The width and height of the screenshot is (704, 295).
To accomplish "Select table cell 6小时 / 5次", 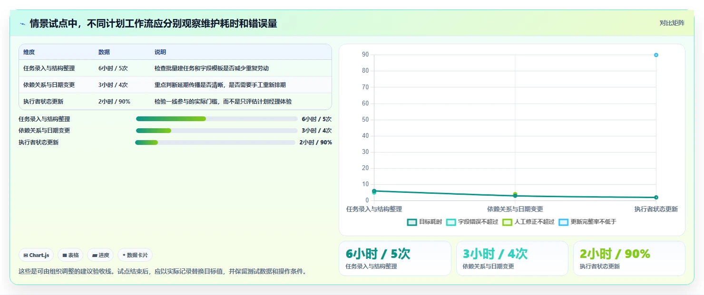I will click(113, 68).
